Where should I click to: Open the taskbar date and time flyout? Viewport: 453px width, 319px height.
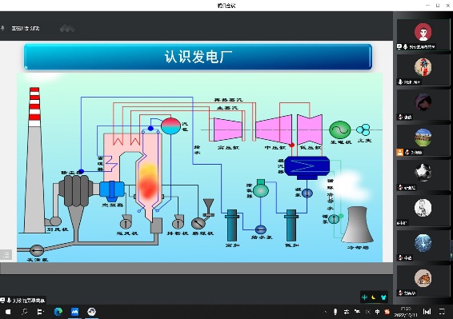[406, 312]
